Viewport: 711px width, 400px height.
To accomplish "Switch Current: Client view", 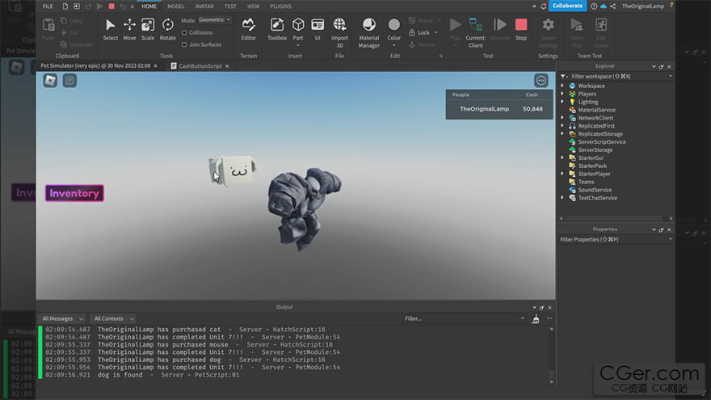I will point(476,32).
